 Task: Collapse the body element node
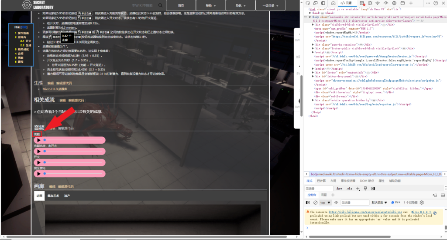pyautogui.click(x=310, y=17)
